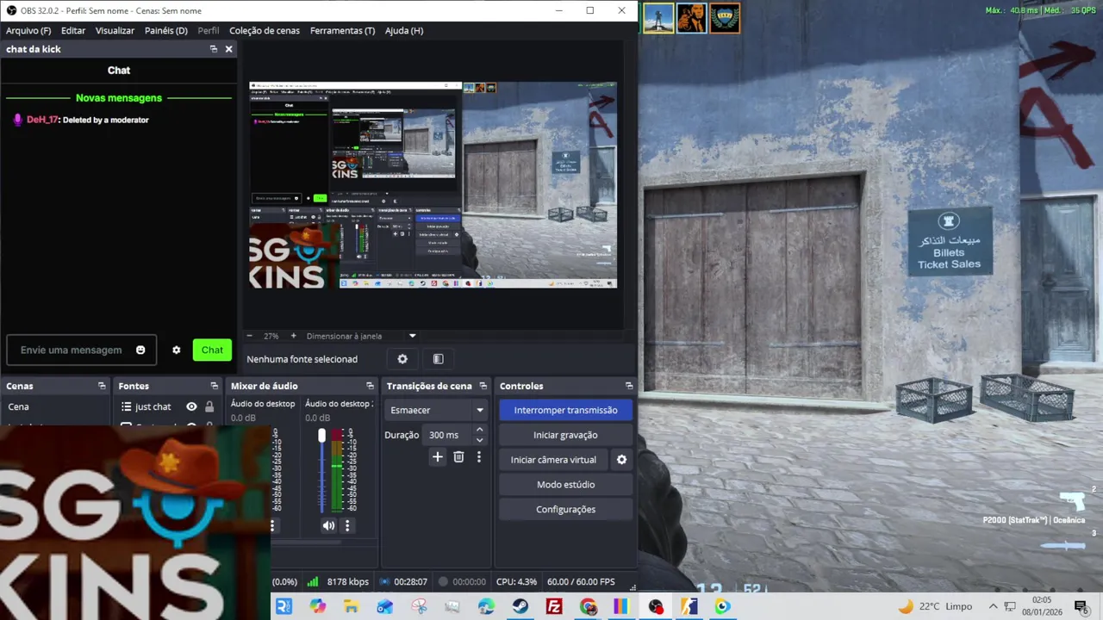1103x620 pixels.
Task: Click 'Iniciar gravação' button
Action: pos(565,435)
